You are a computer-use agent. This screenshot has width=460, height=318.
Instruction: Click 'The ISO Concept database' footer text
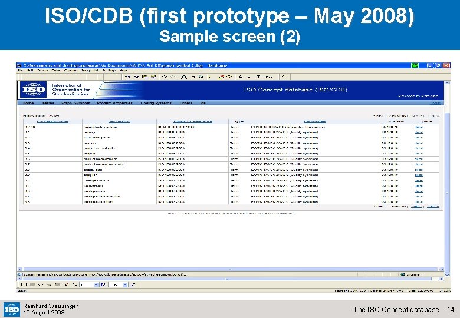[396, 310]
